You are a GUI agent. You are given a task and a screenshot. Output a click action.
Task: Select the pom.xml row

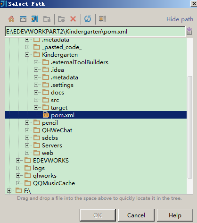[x=96, y=115]
